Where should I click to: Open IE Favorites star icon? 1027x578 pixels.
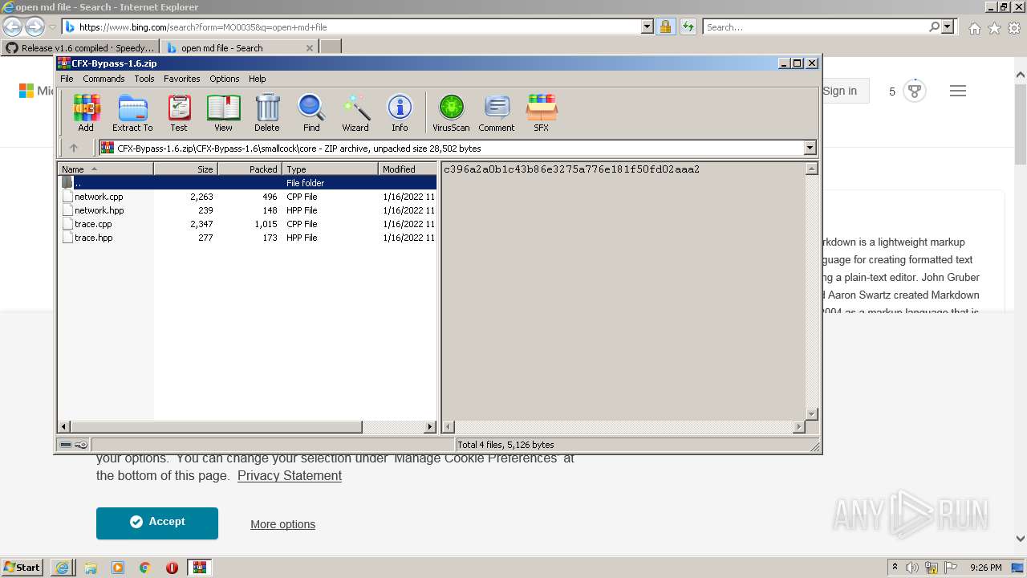994,28
